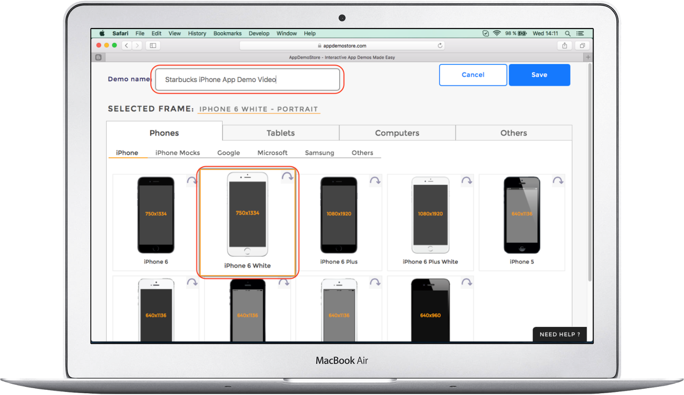Open the Safari Share button
Viewport: 684px width, 395px height.
coord(565,45)
